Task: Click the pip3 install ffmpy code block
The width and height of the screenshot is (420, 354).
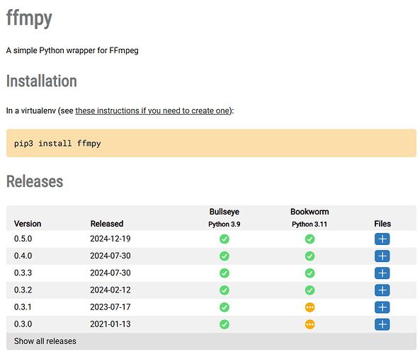Action: (211, 143)
